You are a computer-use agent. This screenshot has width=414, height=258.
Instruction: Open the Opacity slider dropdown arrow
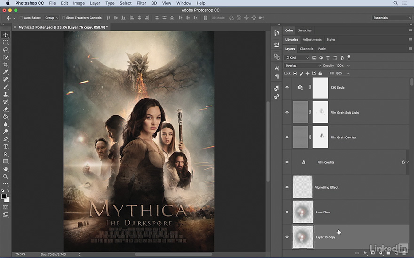[x=348, y=66]
